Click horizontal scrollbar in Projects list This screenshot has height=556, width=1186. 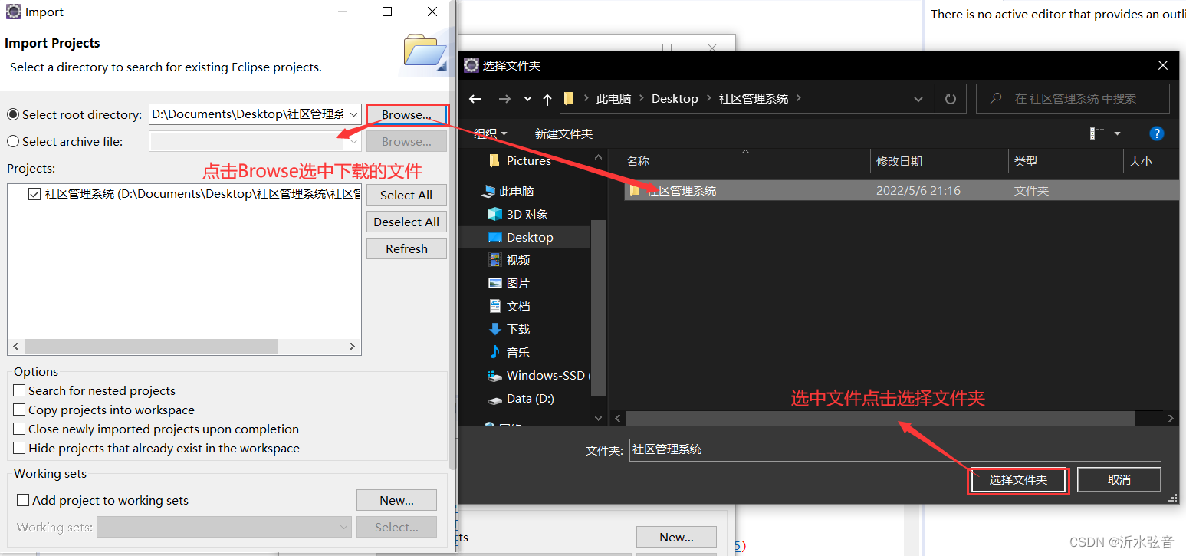(150, 347)
